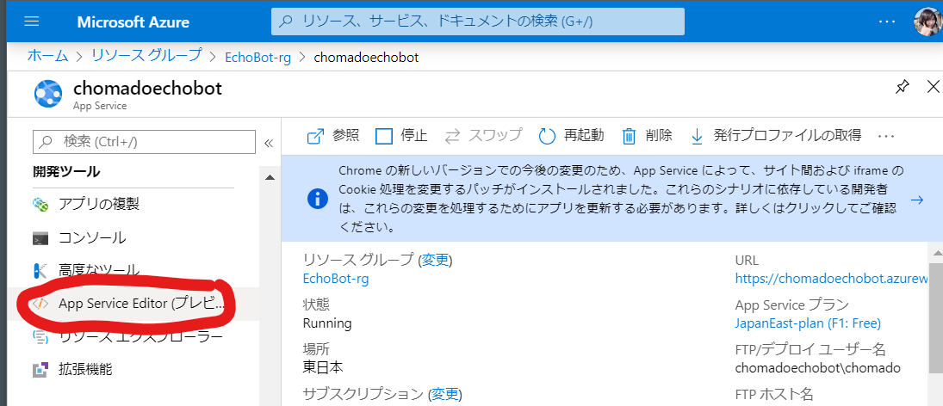Click the スワップ swap toolbar button

(x=483, y=136)
